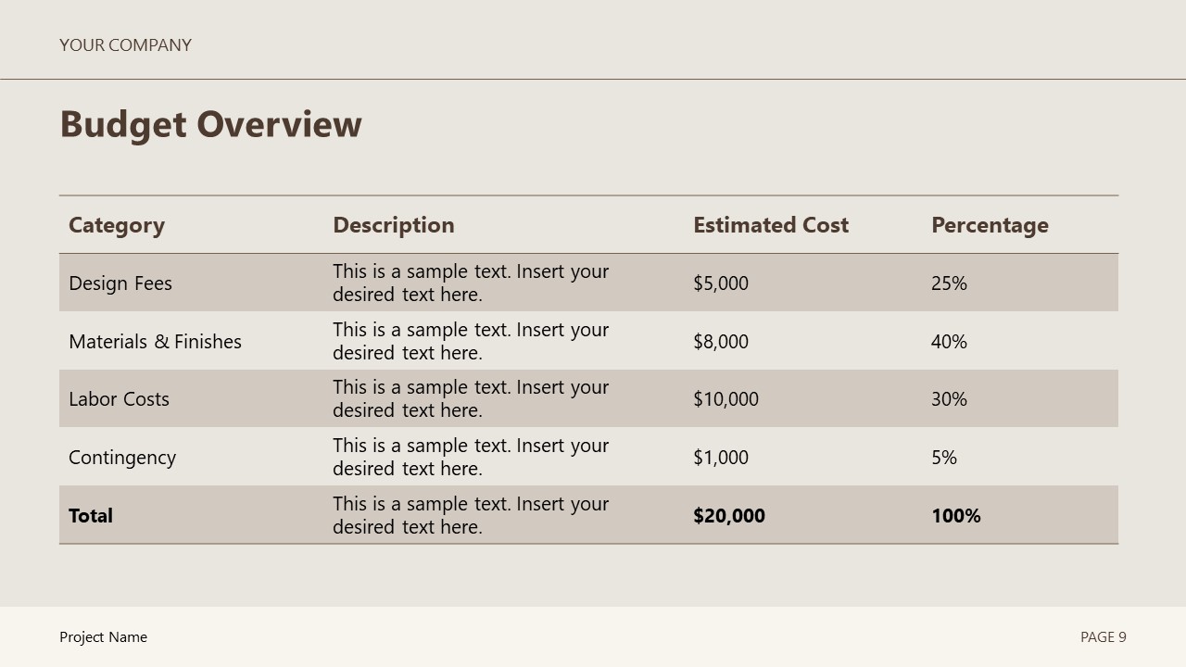Click the Category column header
Viewport: 1186px width, 667px height.
point(117,225)
